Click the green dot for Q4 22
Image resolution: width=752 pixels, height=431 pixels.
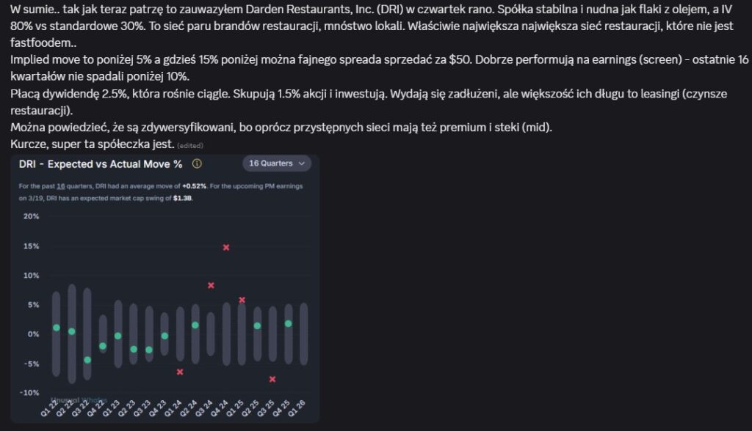tap(103, 346)
